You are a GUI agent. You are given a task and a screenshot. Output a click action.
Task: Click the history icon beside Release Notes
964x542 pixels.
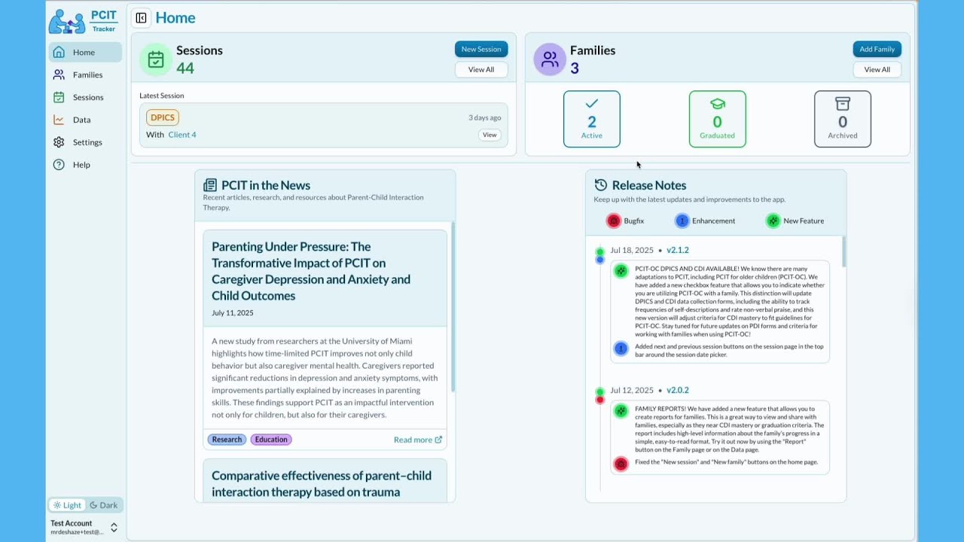(601, 185)
